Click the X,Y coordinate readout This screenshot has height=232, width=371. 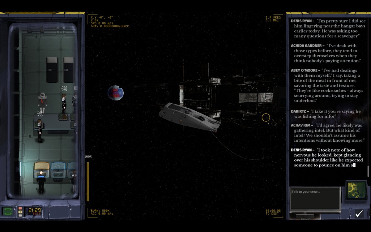pyautogui.click(x=102, y=17)
